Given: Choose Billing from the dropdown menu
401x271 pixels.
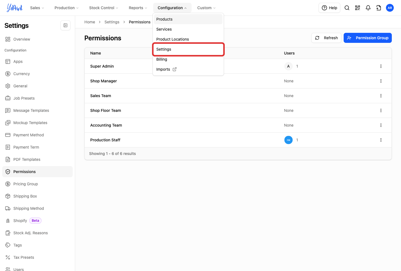Looking at the screenshot, I should pyautogui.click(x=188, y=59).
